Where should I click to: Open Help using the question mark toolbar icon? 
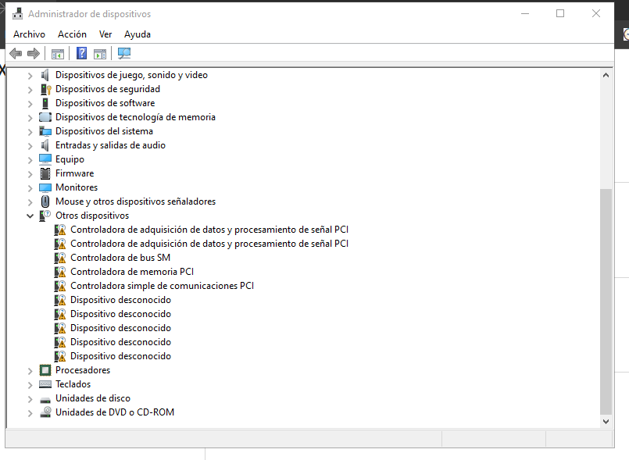click(x=81, y=53)
